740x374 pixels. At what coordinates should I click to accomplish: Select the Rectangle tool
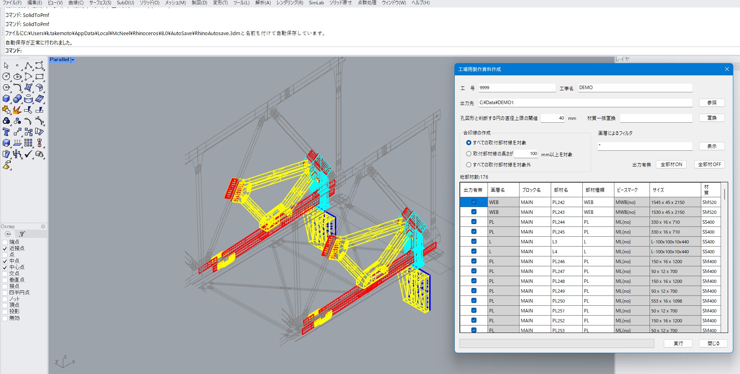pos(40,77)
